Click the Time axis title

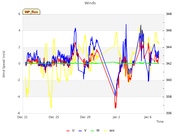click(x=160, y=122)
